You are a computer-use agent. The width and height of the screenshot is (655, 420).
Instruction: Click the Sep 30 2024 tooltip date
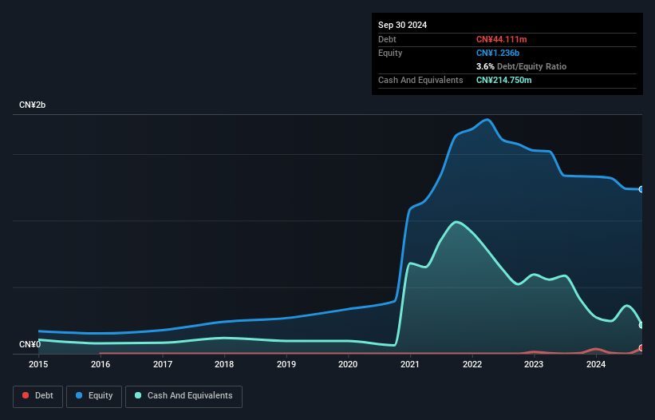(x=402, y=25)
